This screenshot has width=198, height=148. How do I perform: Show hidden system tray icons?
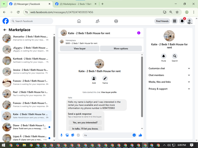point(164,145)
